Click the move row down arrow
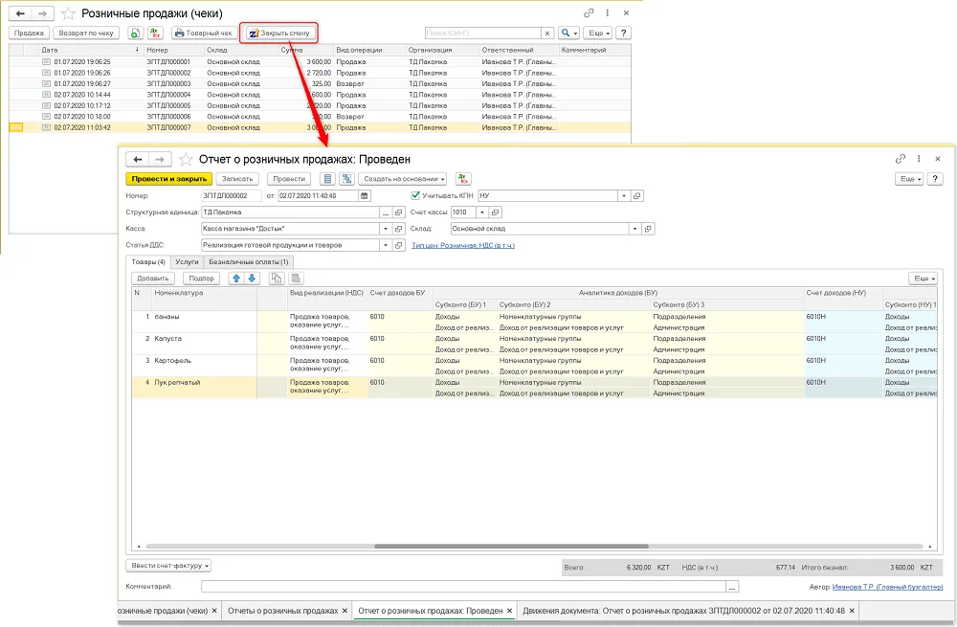The width and height of the screenshot is (957, 627). (252, 279)
